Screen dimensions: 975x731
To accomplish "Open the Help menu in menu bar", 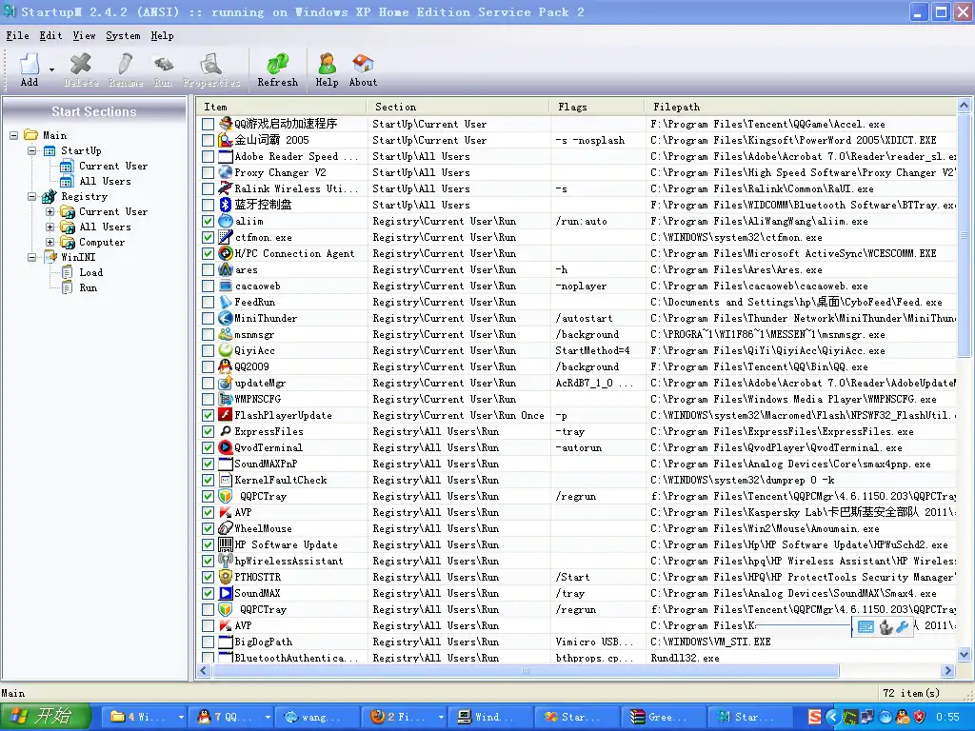I will point(162,35).
